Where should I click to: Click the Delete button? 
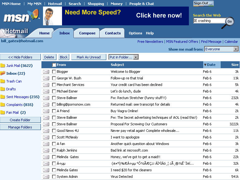[x=49, y=57]
